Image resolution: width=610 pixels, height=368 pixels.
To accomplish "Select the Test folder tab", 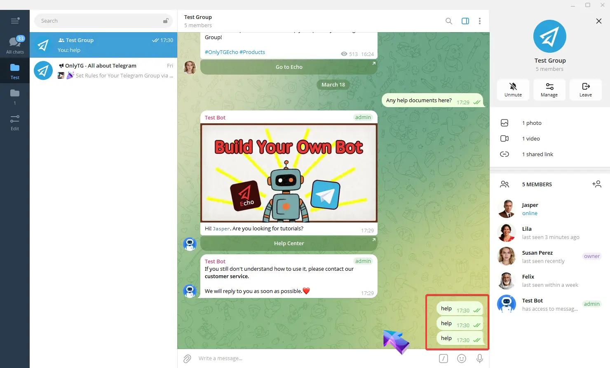I will tap(15, 71).
